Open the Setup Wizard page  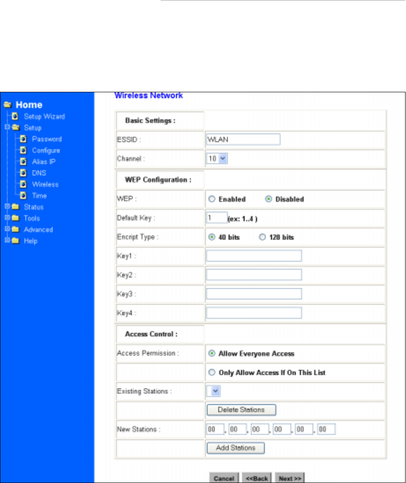[x=45, y=117]
